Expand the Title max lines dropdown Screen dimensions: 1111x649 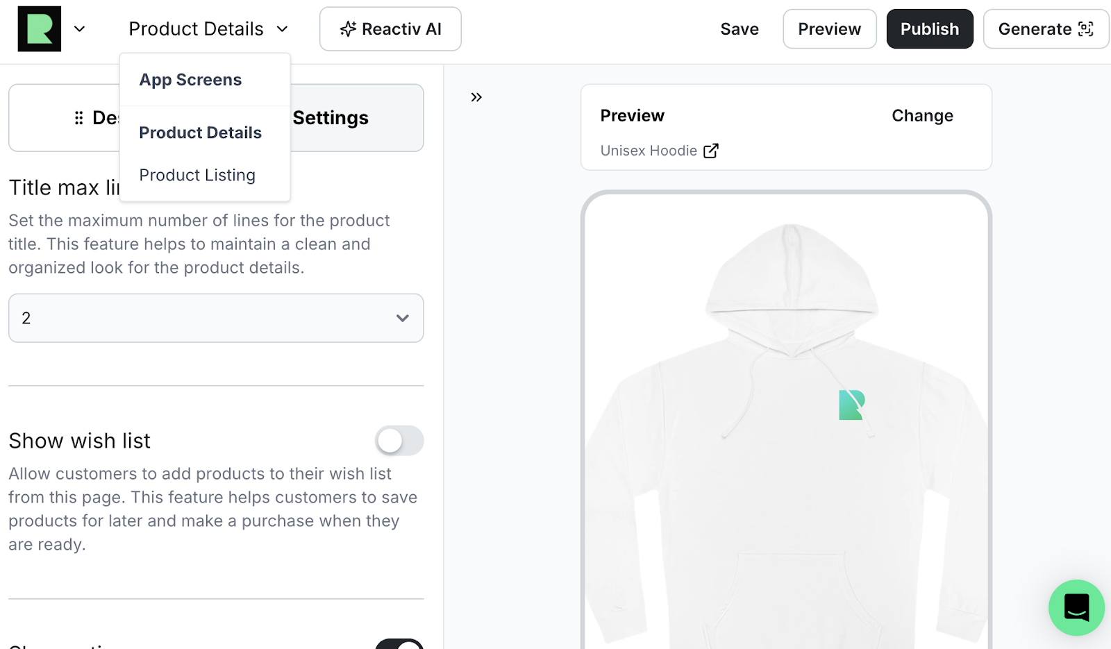pyautogui.click(x=216, y=318)
